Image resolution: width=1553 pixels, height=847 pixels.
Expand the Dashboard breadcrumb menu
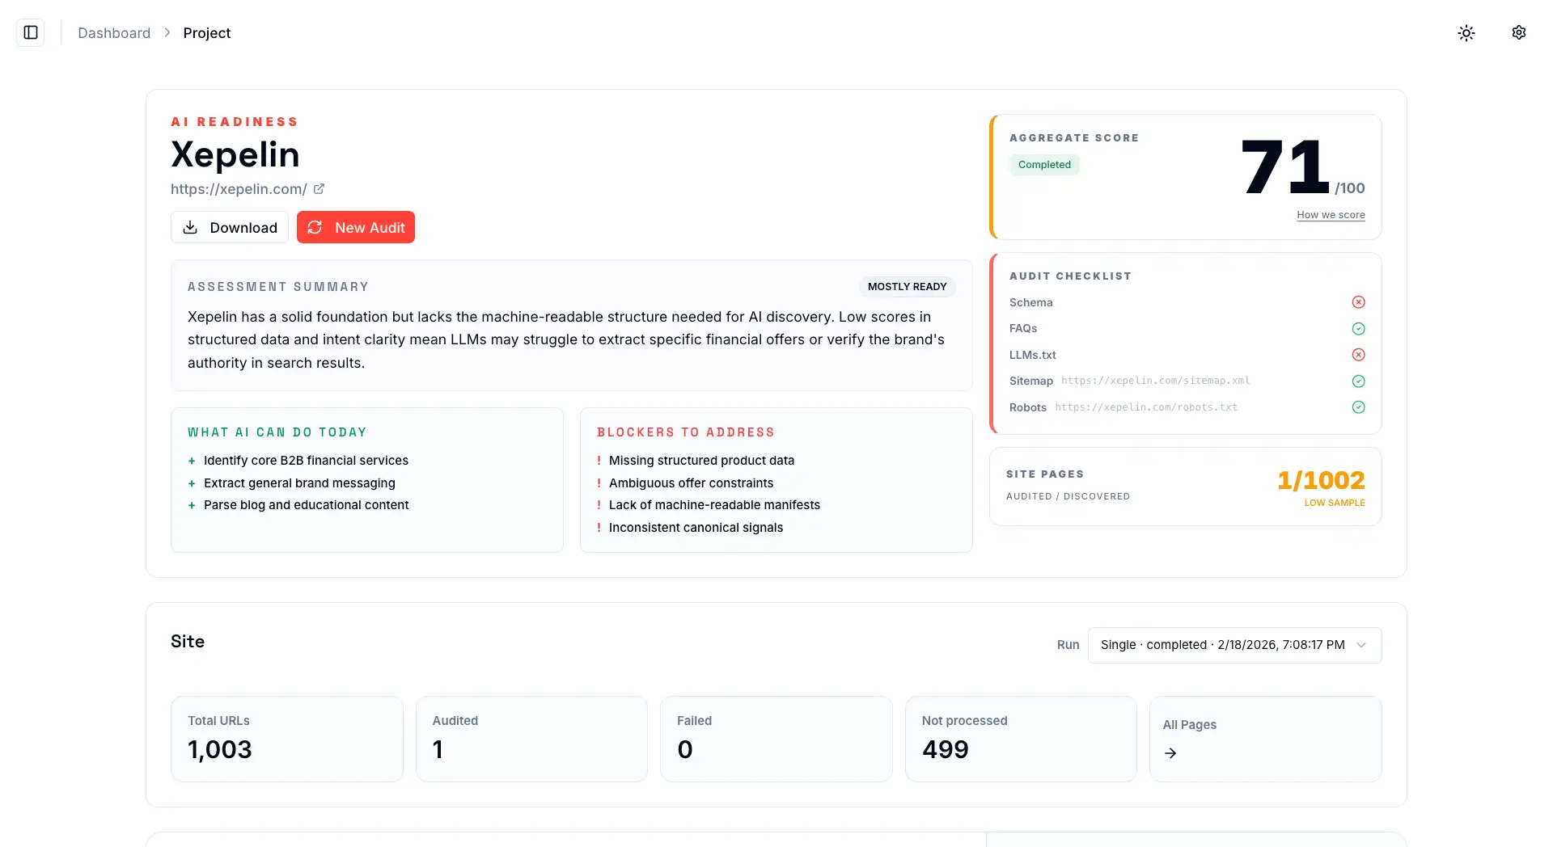[113, 32]
